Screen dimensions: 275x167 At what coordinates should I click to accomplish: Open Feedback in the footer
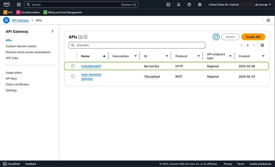pyautogui.click(x=31, y=164)
